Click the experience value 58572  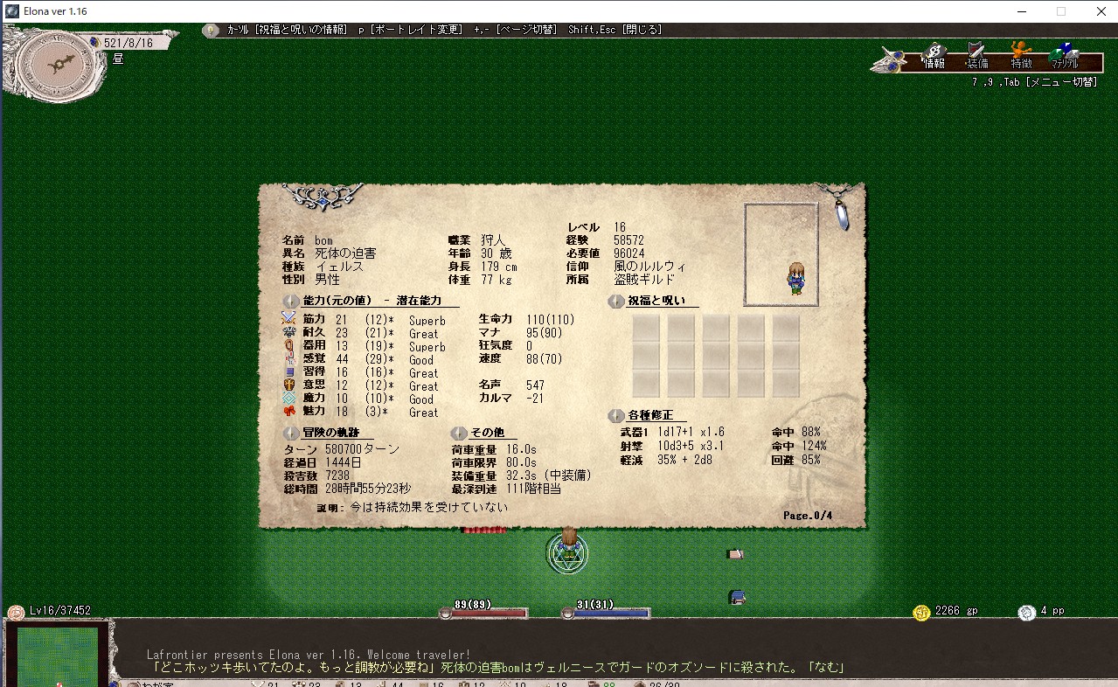point(629,240)
